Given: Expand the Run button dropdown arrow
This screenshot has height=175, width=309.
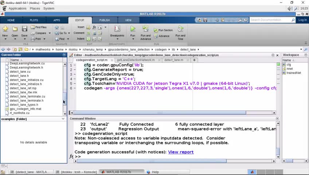Looking at the screenshot, I should tap(133, 39).
